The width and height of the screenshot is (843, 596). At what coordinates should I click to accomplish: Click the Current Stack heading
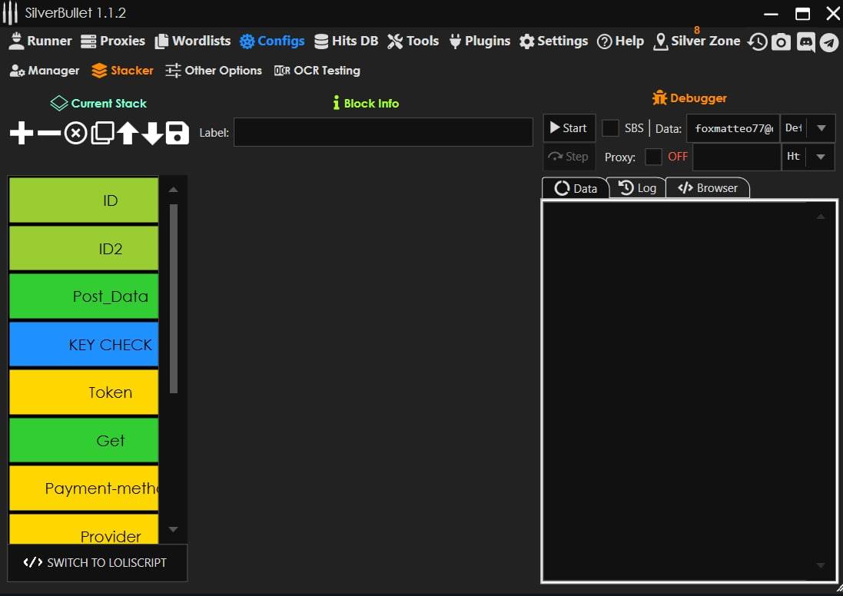pos(98,103)
